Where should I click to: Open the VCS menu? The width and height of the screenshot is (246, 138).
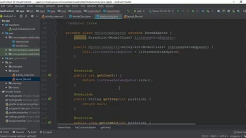click(83, 6)
